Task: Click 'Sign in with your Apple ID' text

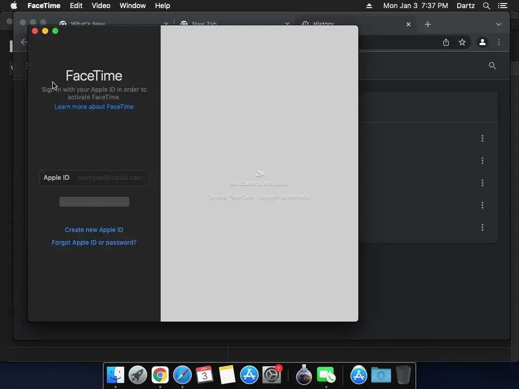Action: point(94,93)
